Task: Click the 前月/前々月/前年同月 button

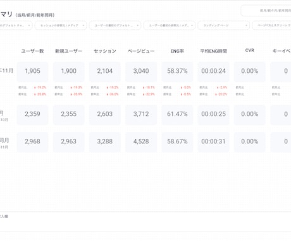Action: pos(266,11)
